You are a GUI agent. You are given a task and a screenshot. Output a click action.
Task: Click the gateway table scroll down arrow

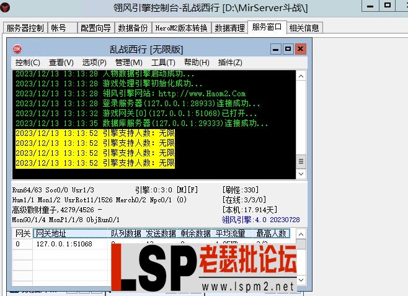click(x=301, y=280)
